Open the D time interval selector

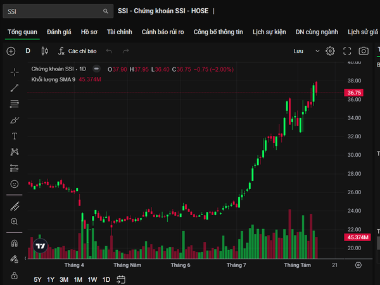28,51
